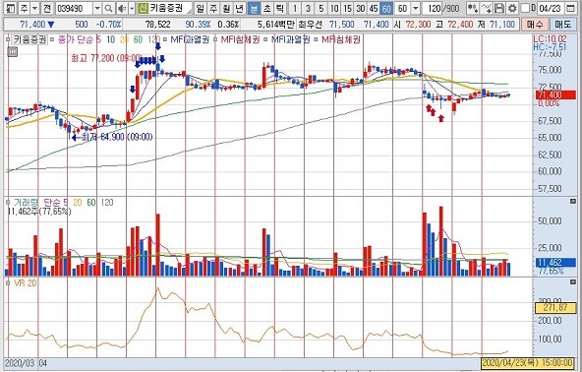582x372 pixels.
Task: Click the custom interval field showing 60
Action: (x=403, y=8)
